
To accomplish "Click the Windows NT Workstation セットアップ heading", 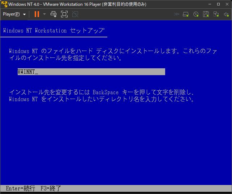I will point(54,30).
